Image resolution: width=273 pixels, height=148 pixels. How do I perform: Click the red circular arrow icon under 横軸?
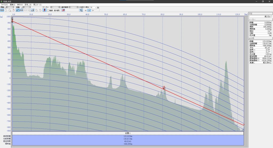click(x=13, y=10)
